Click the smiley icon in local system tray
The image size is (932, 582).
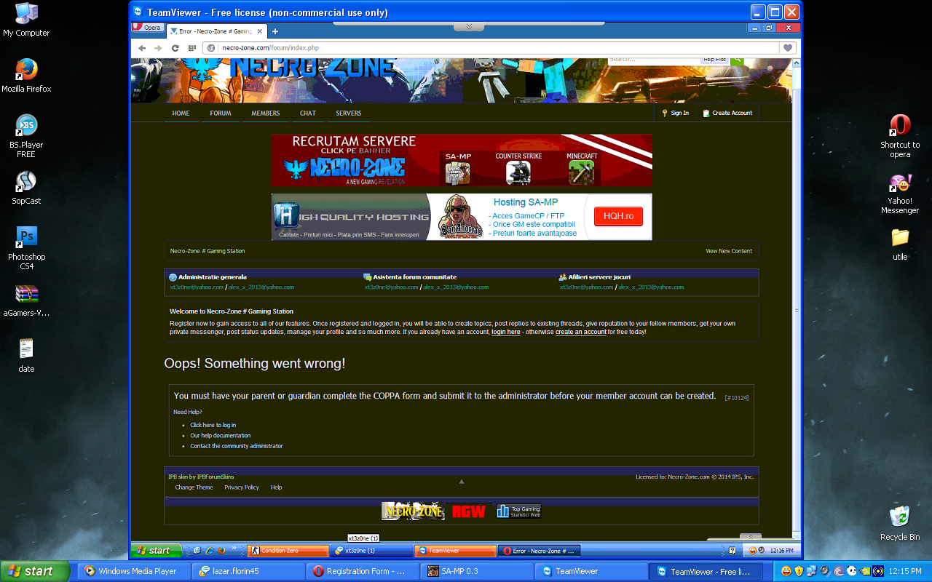tap(786, 571)
